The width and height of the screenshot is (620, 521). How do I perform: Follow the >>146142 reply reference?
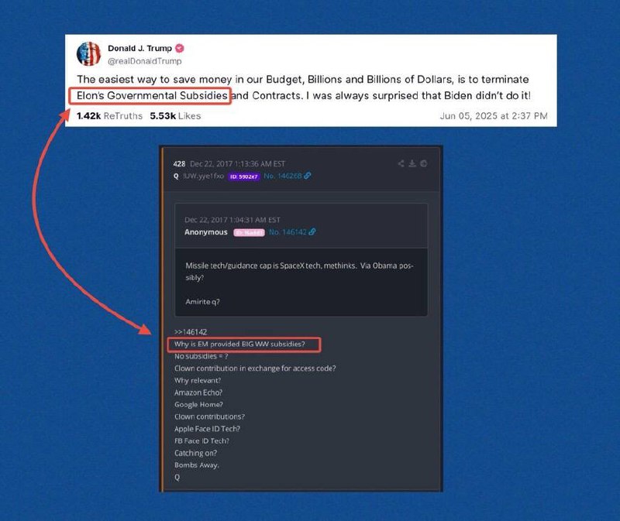tap(191, 332)
